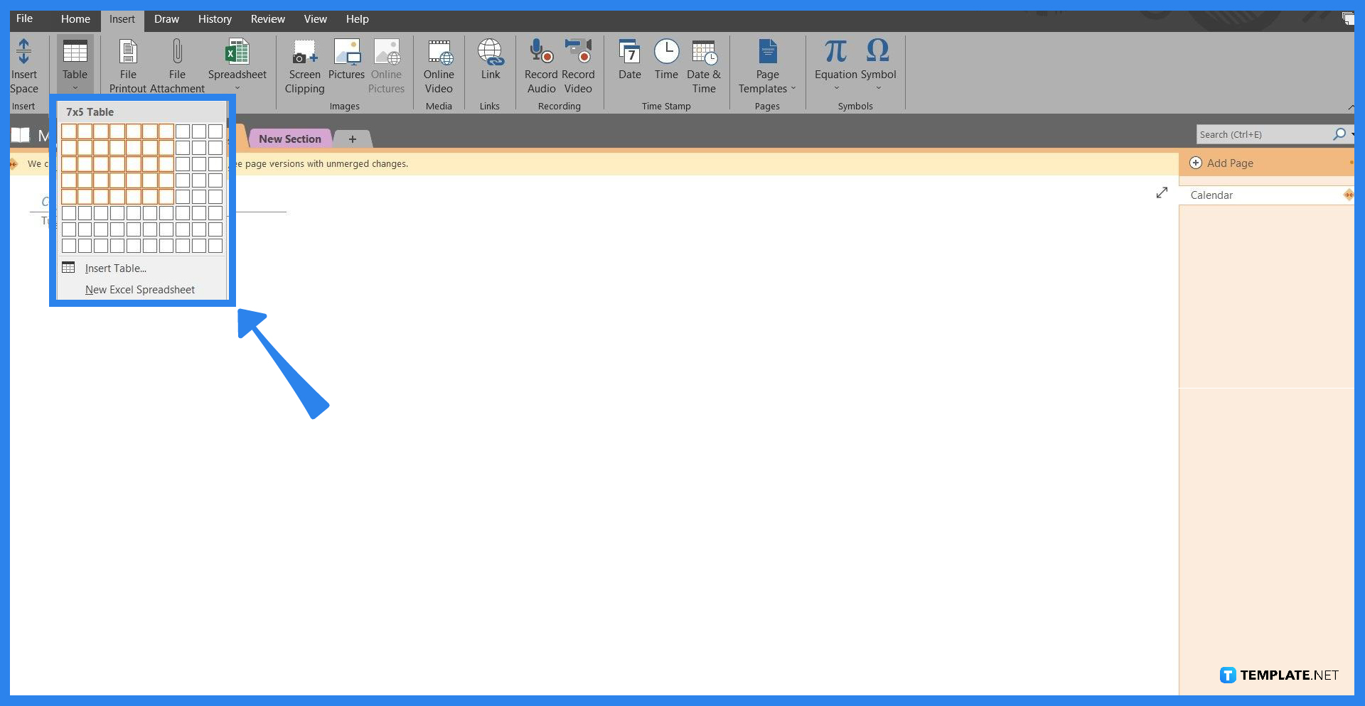This screenshot has height=706, width=1365.
Task: Click Insert Table in the table menu
Action: coord(114,268)
